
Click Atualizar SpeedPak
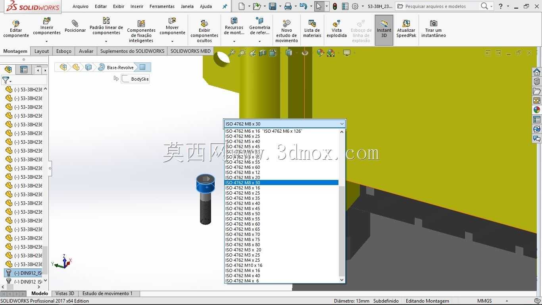(x=406, y=29)
